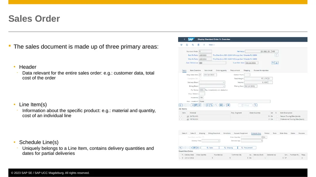This screenshot has height=177, width=316.
Task: Click deselect all icon in All Items toolbar
Action: click(200, 105)
